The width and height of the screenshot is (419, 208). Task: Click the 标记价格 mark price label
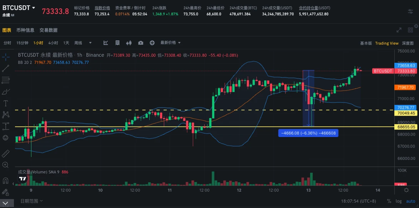pyautogui.click(x=82, y=8)
